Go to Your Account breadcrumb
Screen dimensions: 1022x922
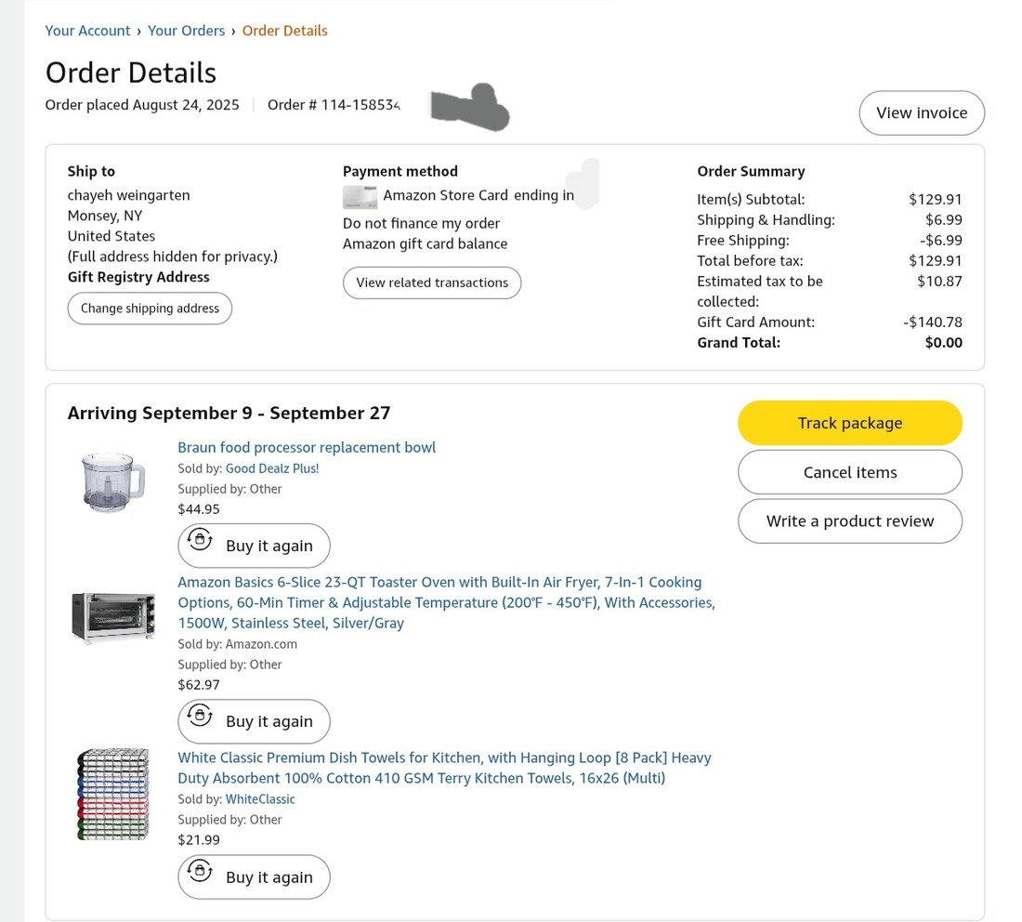click(x=87, y=31)
